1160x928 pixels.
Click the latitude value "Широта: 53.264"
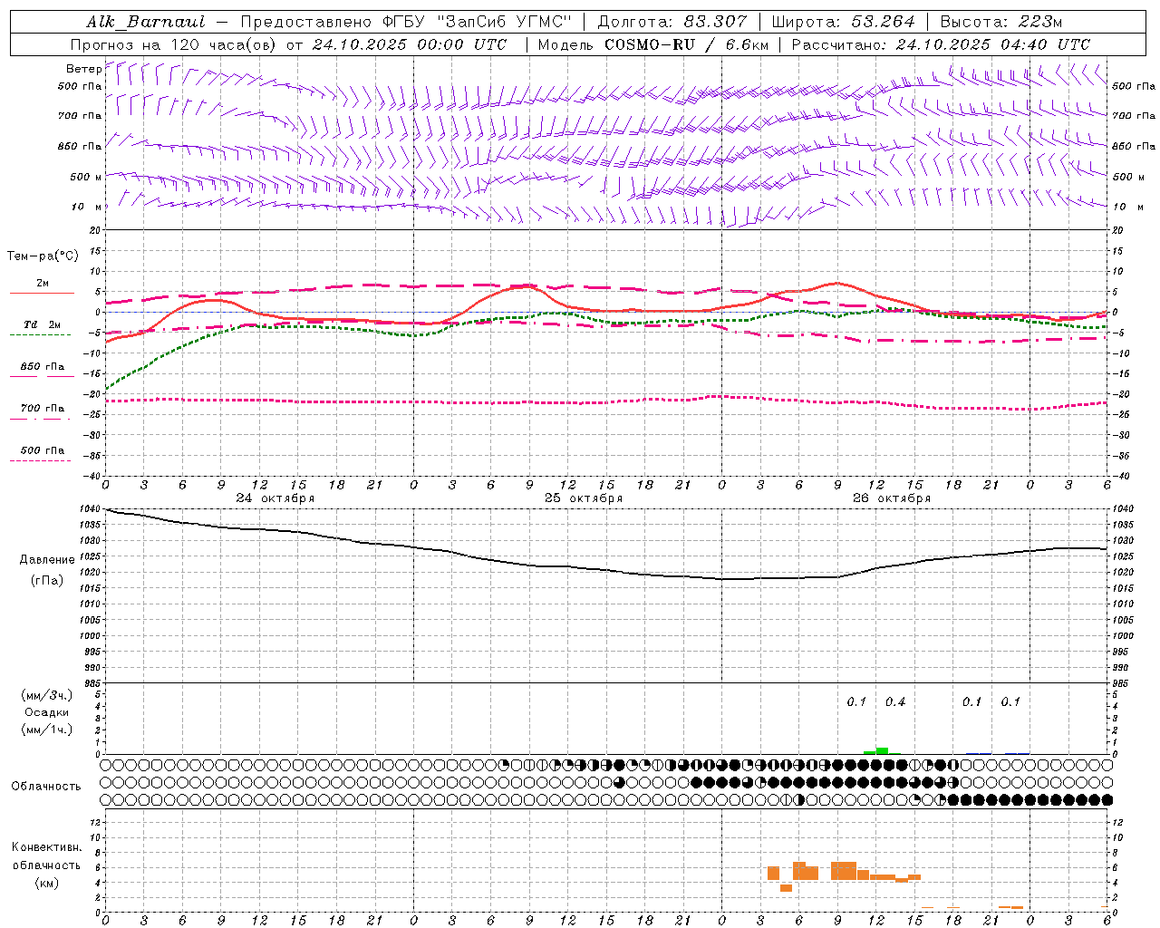[843, 22]
